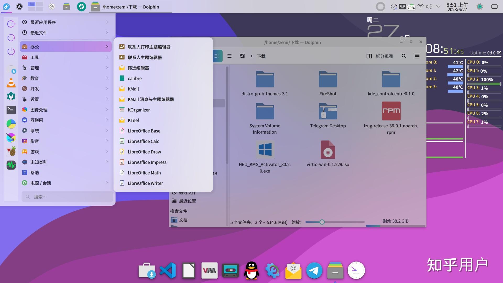Screen dimensions: 503x283
Task: Select the Telegram Desktop folder
Action: pyautogui.click(x=328, y=115)
